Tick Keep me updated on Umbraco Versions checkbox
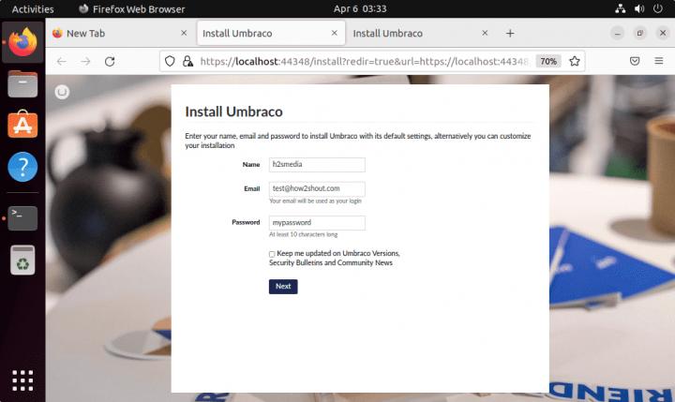 point(272,254)
